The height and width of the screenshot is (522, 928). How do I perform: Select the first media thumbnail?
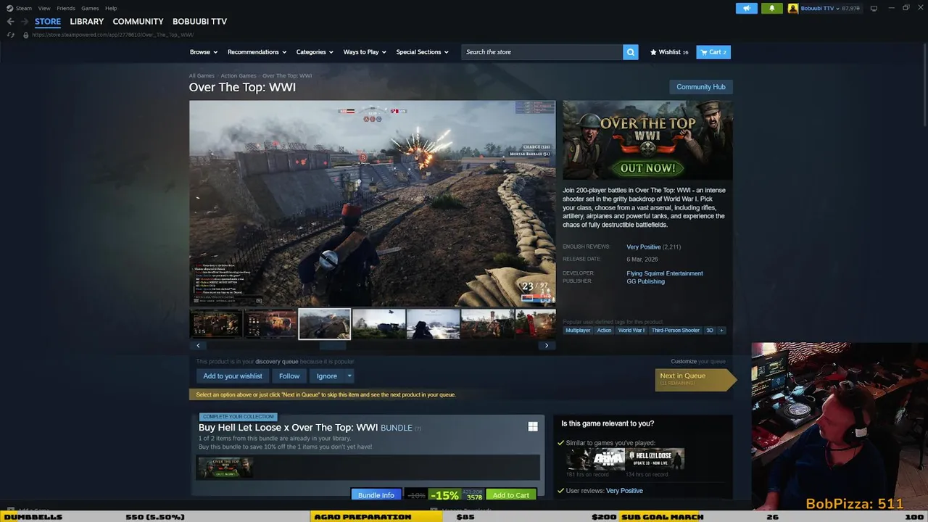tap(216, 324)
